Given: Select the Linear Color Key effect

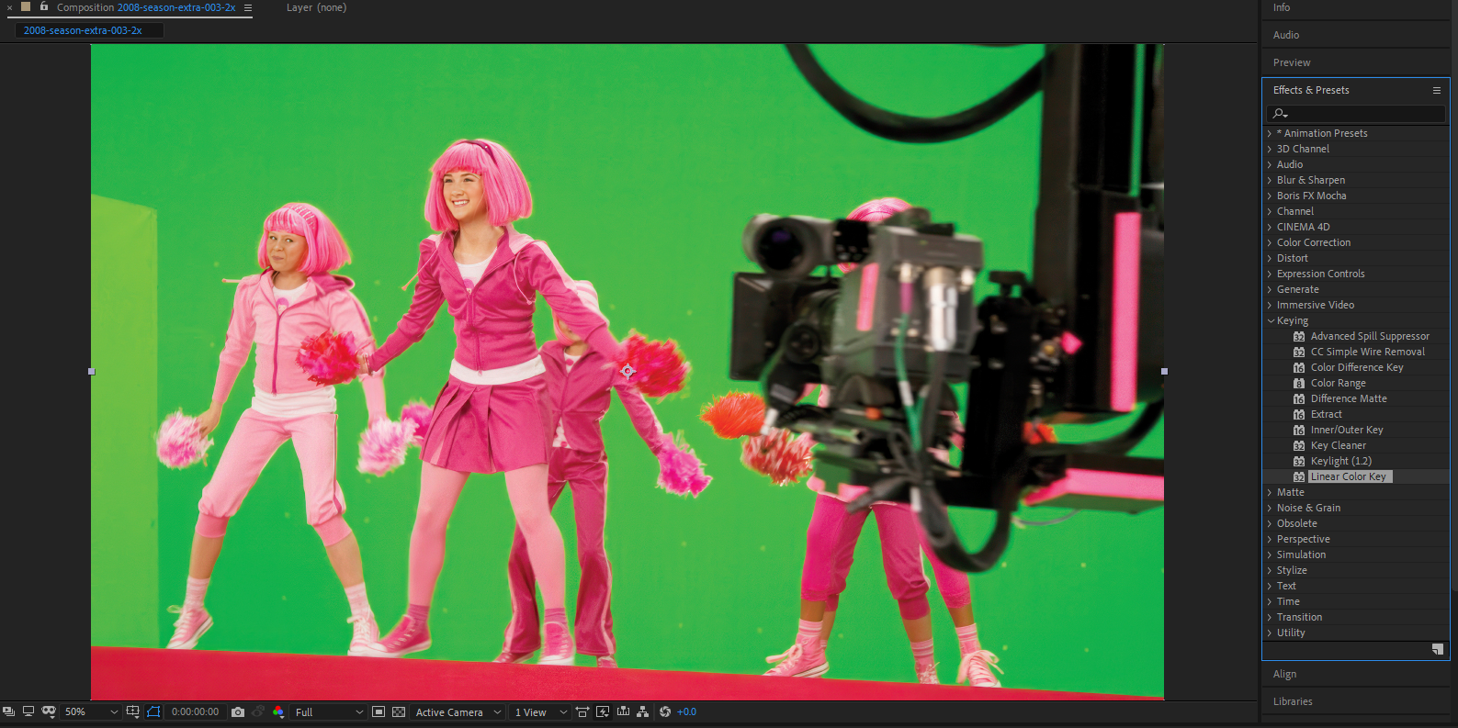Looking at the screenshot, I should [1348, 477].
